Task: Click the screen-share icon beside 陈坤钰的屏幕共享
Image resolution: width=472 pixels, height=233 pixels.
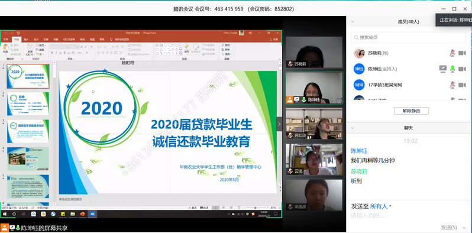Action: click(x=12, y=228)
